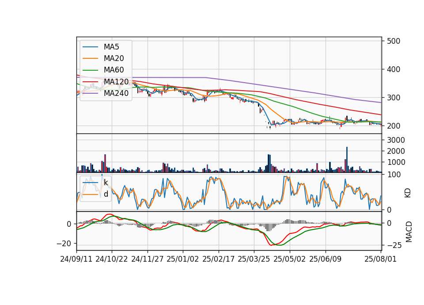Click the 2000 volume axis tick label
424x305 pixels.
pos(396,151)
